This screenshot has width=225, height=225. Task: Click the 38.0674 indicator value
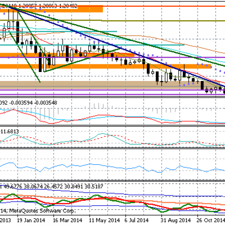point(33,187)
